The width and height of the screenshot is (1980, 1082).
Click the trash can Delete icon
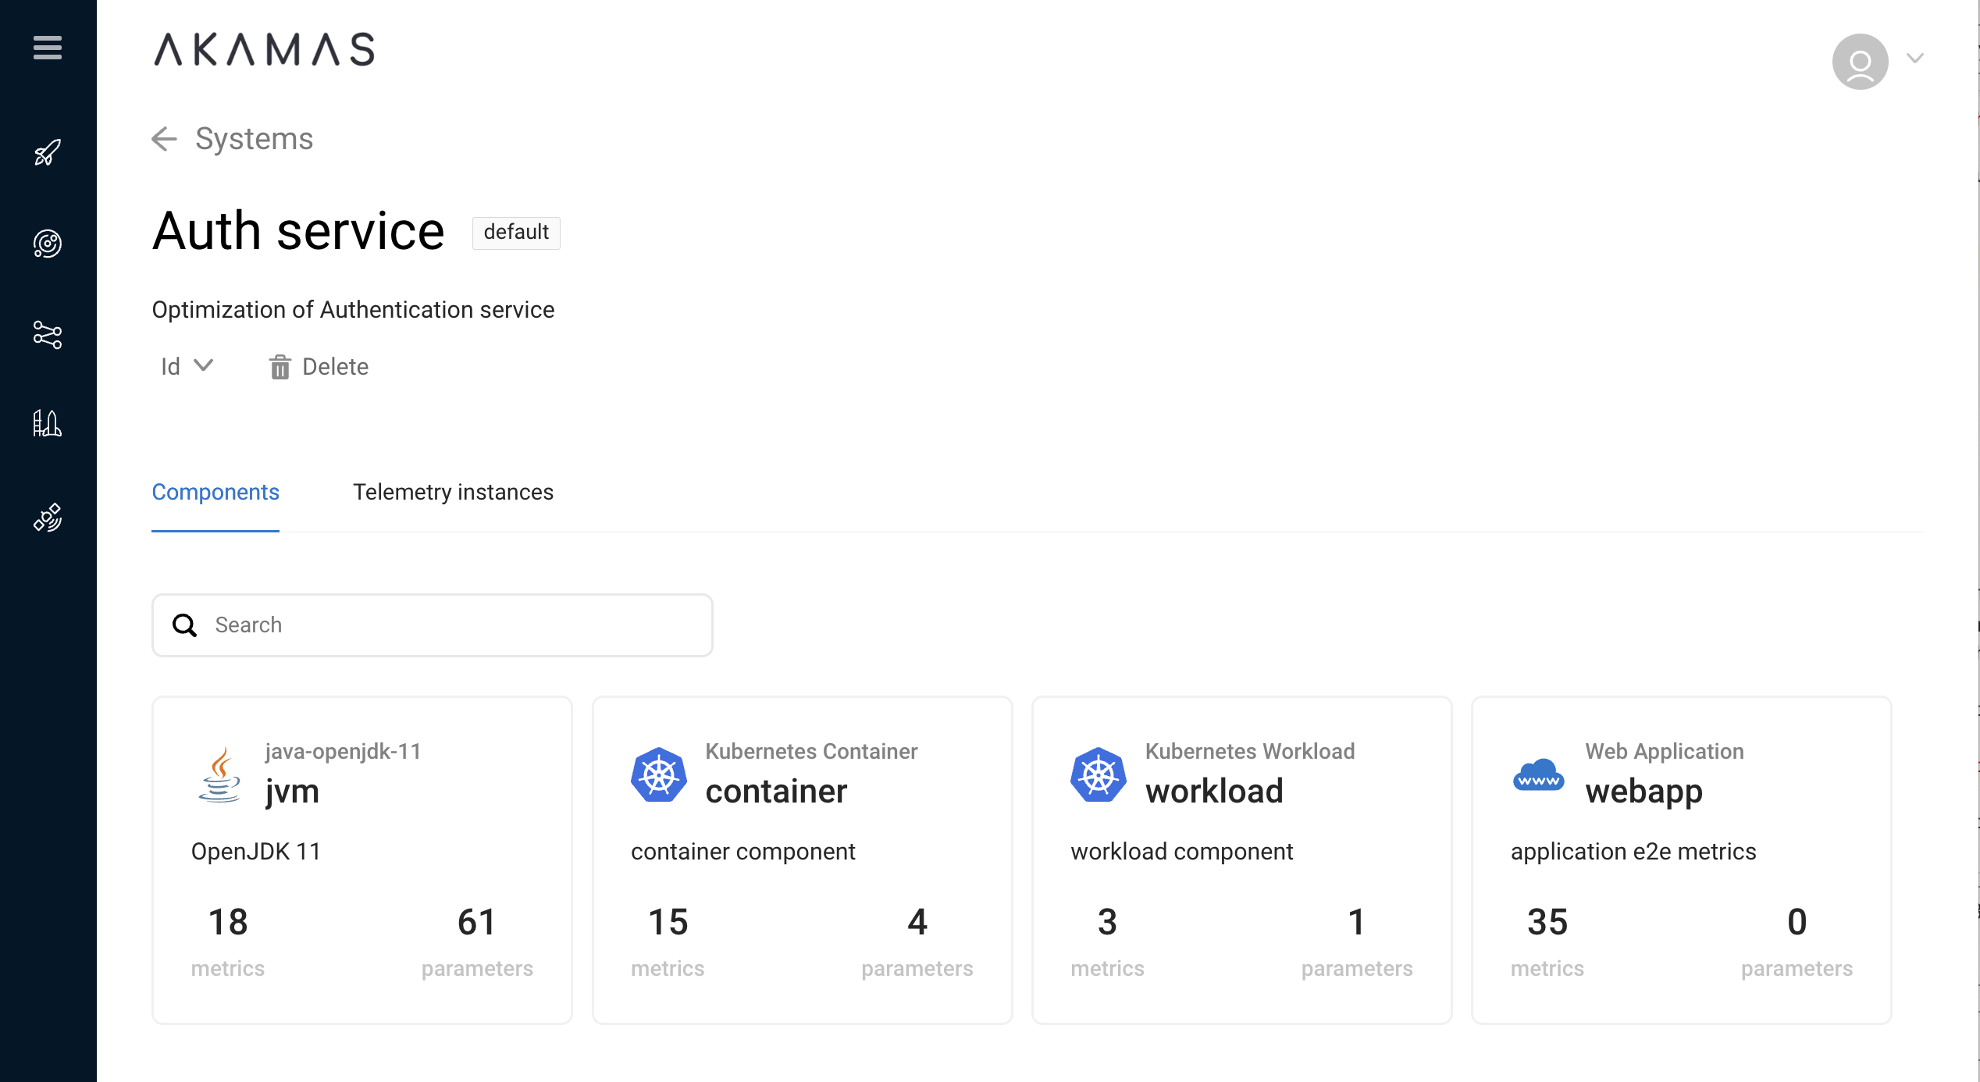(280, 367)
